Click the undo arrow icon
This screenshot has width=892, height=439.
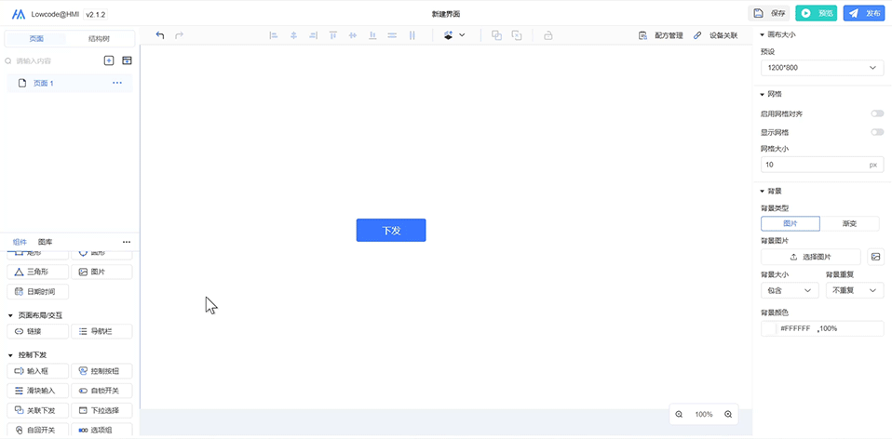160,35
